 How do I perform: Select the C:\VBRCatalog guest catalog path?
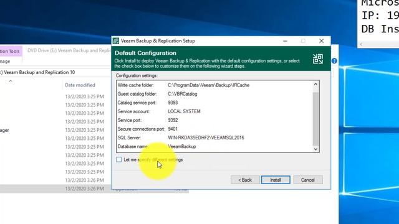[183, 94]
